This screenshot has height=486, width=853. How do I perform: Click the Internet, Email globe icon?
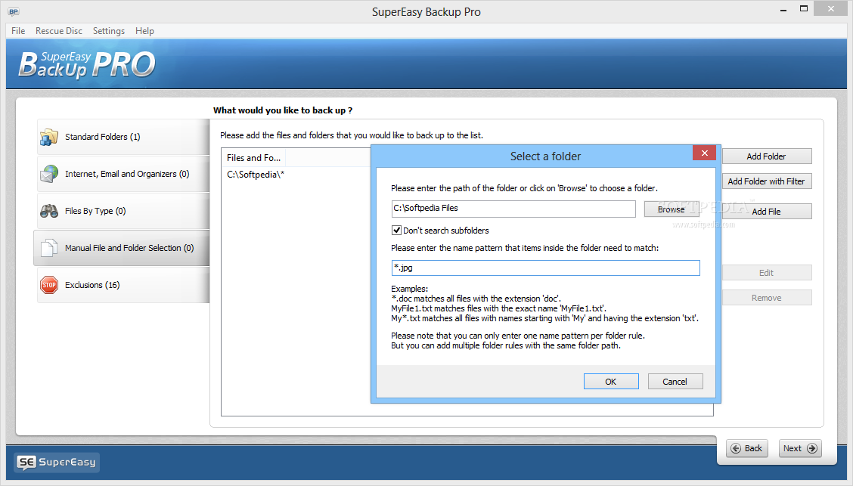point(49,174)
